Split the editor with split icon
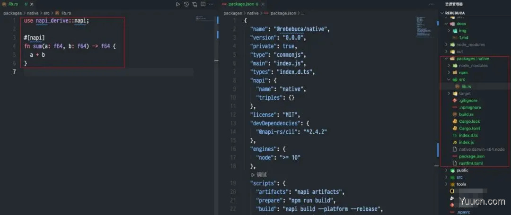The width and height of the screenshot is (511, 215). [x=203, y=4]
